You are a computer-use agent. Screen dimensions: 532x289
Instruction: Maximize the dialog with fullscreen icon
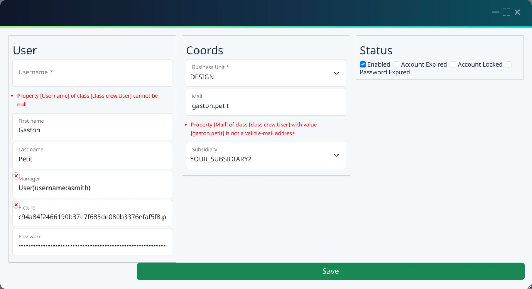click(506, 12)
